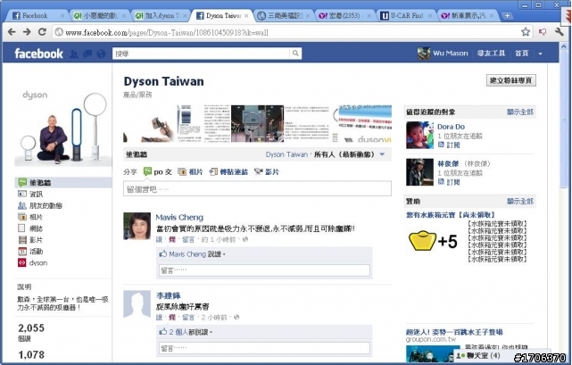This screenshot has width=572, height=365.
Task: Choose 相片 share option above the post box
Action: coord(190,171)
